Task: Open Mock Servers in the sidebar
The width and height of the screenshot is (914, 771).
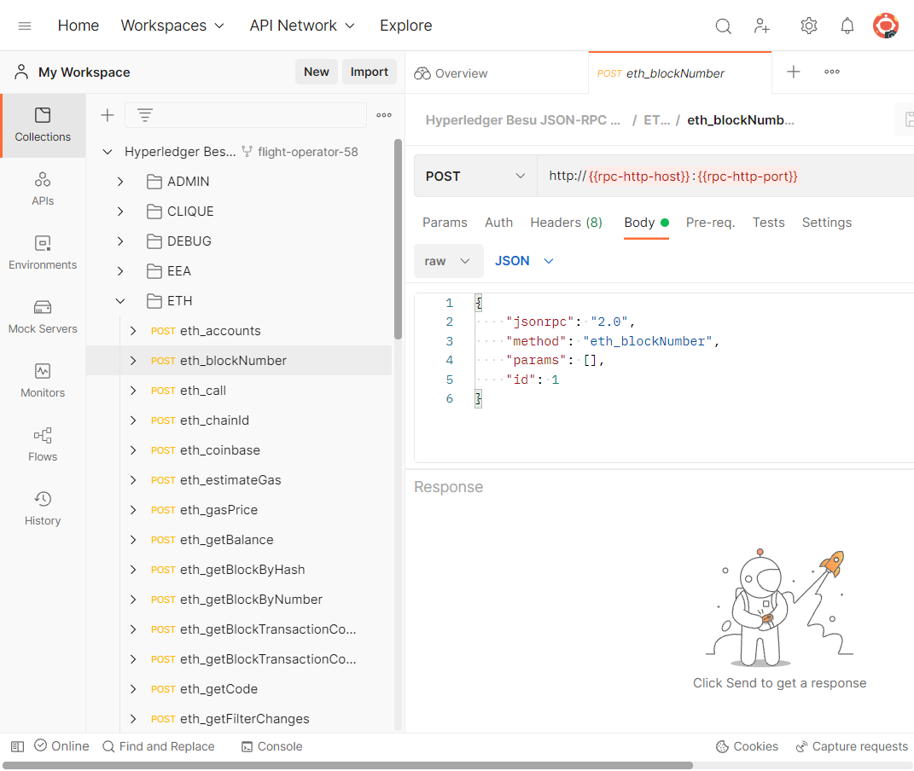Action: tap(43, 317)
